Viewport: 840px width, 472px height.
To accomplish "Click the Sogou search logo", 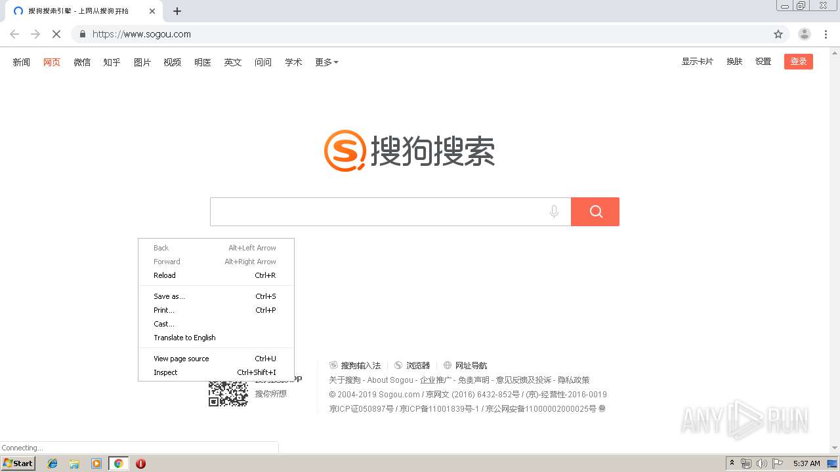I will pyautogui.click(x=409, y=151).
